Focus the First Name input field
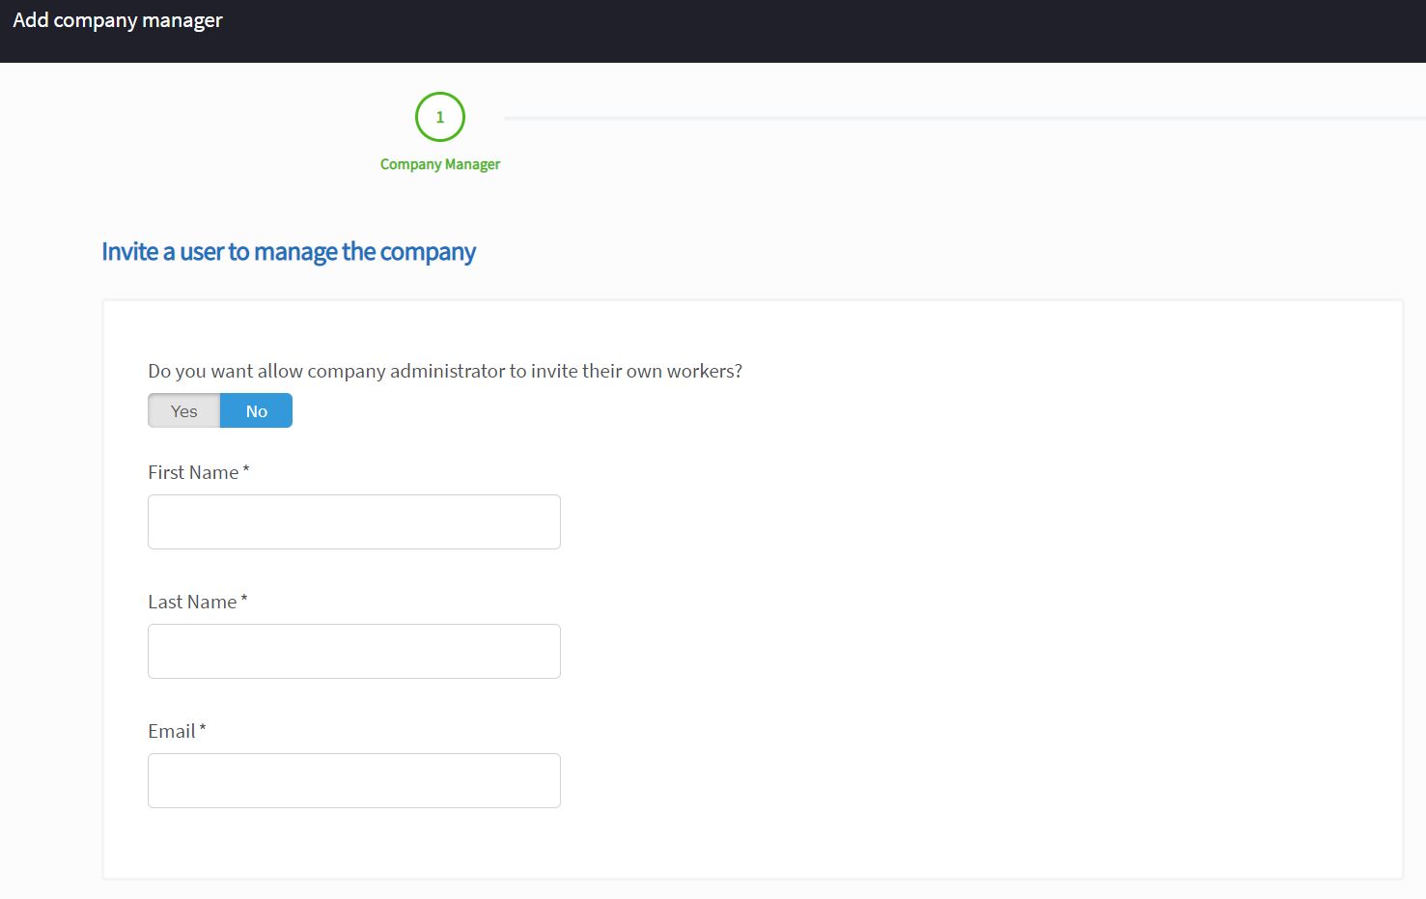This screenshot has height=899, width=1426. (353, 522)
